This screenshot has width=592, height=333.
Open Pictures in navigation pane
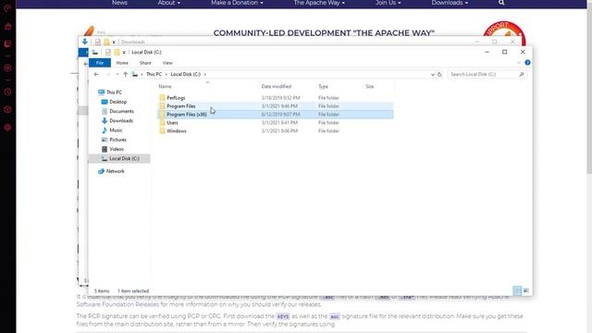(x=117, y=140)
